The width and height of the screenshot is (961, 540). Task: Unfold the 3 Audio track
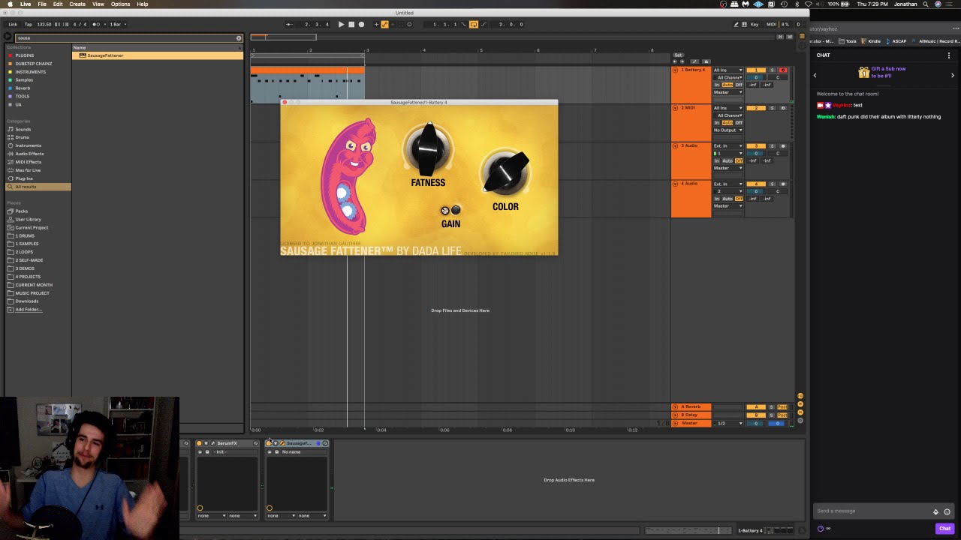[675, 145]
